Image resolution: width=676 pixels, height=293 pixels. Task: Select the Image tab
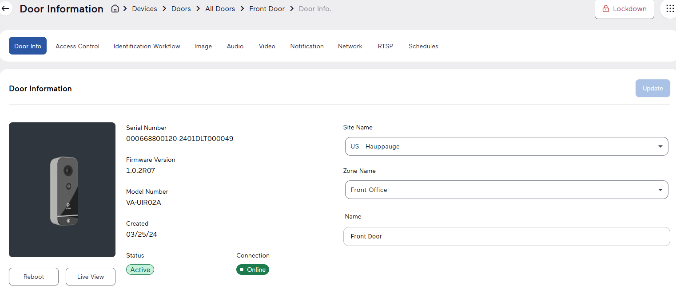[x=203, y=46]
